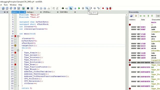Set a breakpoint on line 11 margin box
Viewport: 160px width, 90px height.
pyautogui.click(x=15, y=38)
